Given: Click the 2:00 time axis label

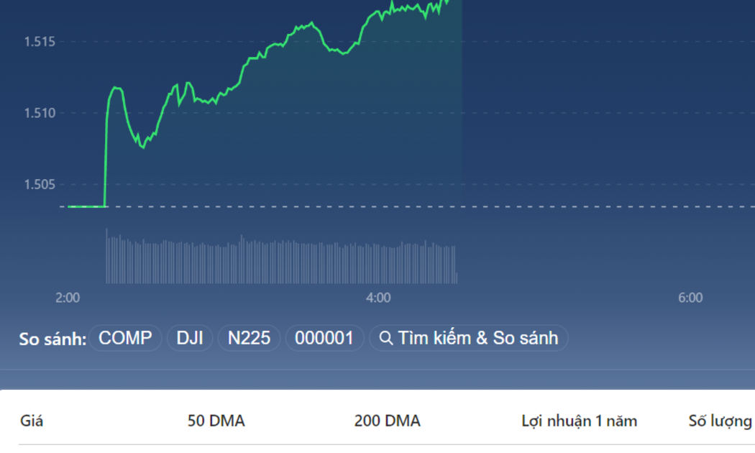Looking at the screenshot, I should coord(68,298).
